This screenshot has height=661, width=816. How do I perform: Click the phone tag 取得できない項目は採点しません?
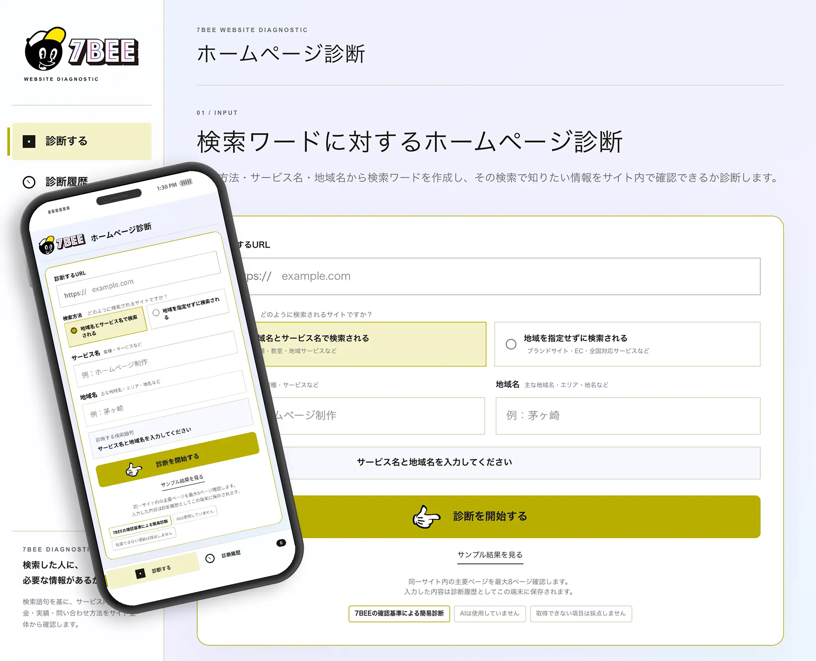[144, 539]
